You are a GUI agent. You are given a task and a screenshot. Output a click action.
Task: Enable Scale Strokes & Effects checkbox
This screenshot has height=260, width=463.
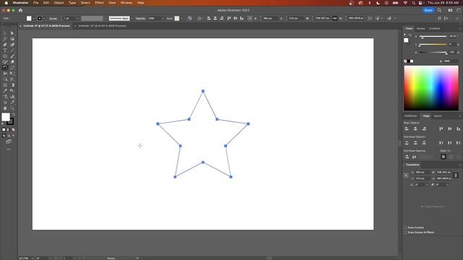[x=405, y=233]
